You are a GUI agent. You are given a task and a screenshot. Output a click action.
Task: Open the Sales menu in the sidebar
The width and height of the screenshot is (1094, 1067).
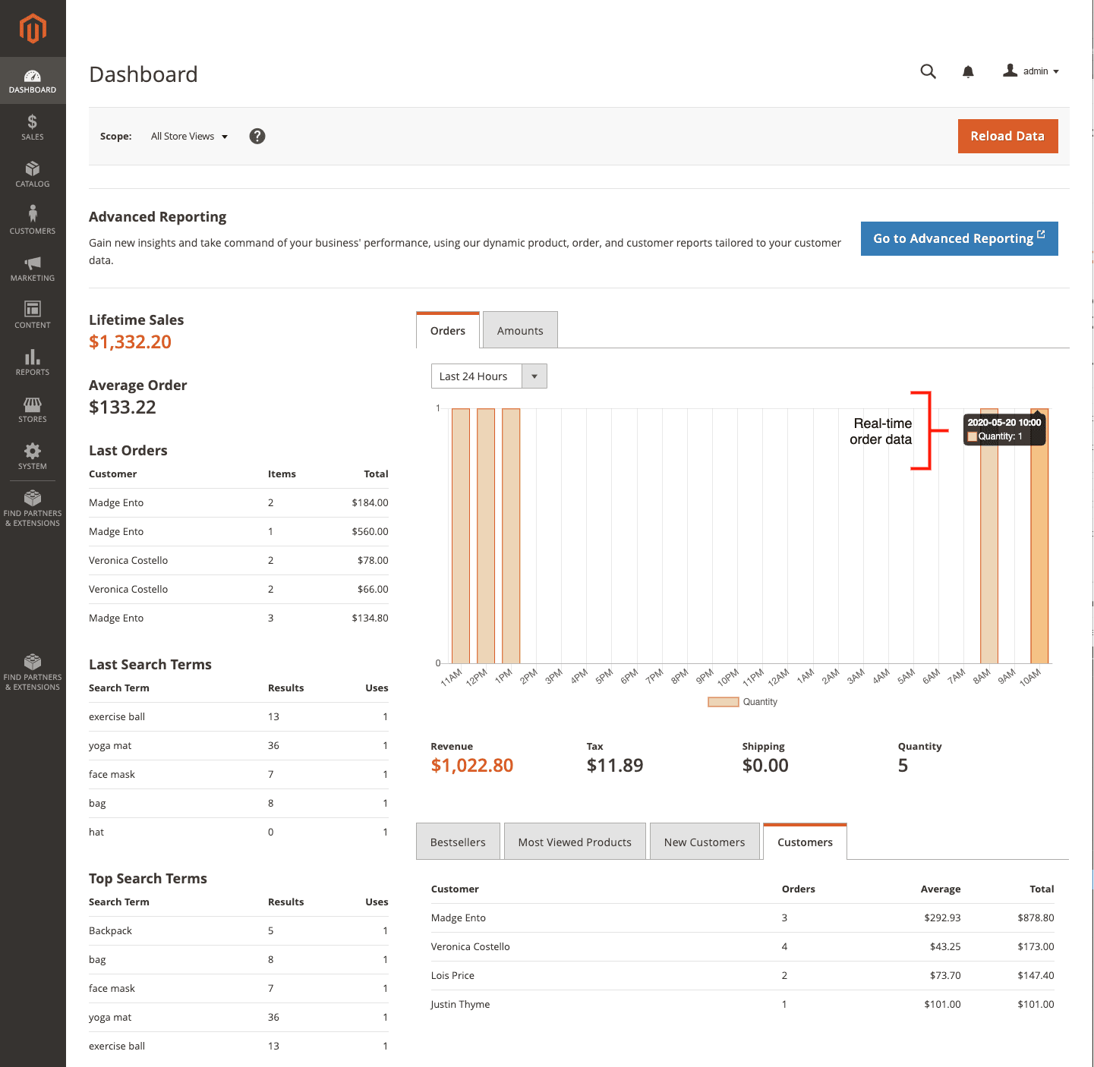(x=32, y=126)
